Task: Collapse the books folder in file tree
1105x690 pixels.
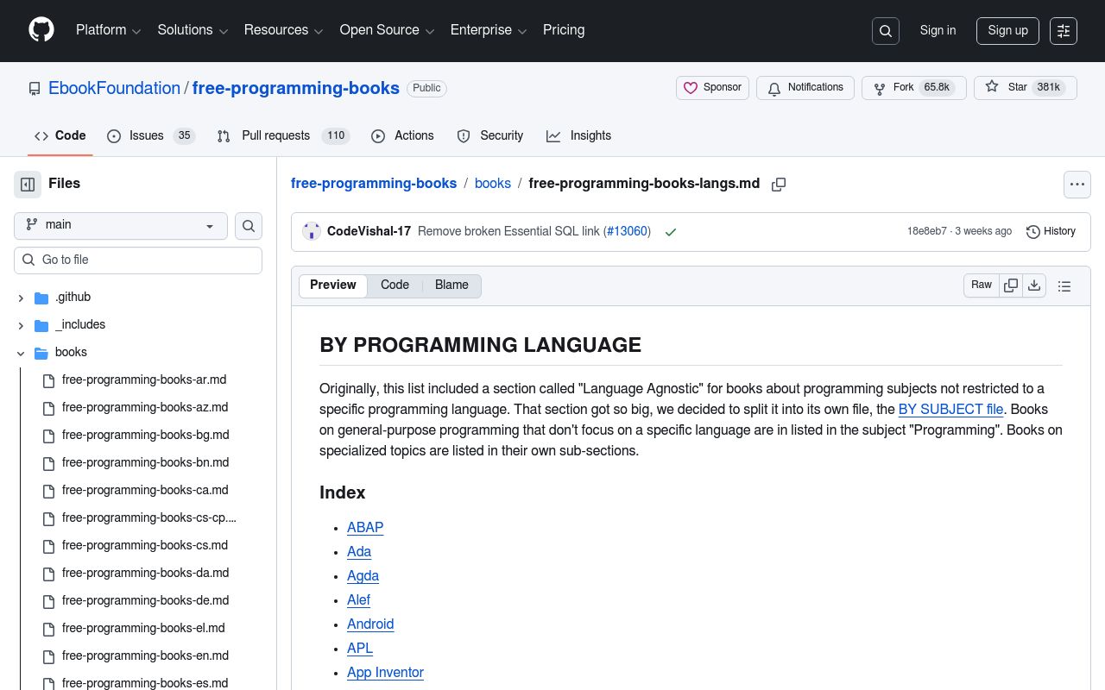Action: point(21,353)
